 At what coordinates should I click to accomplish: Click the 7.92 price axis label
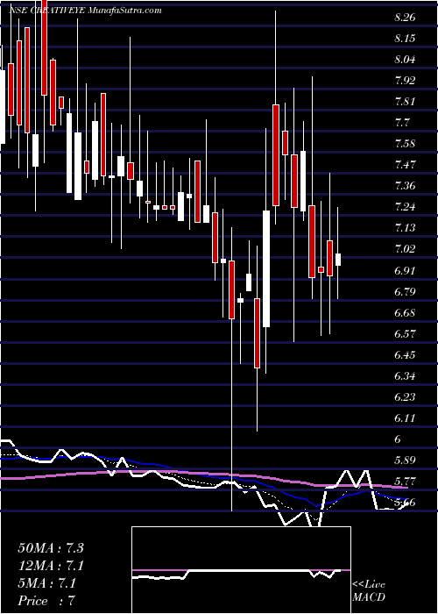coord(405,81)
